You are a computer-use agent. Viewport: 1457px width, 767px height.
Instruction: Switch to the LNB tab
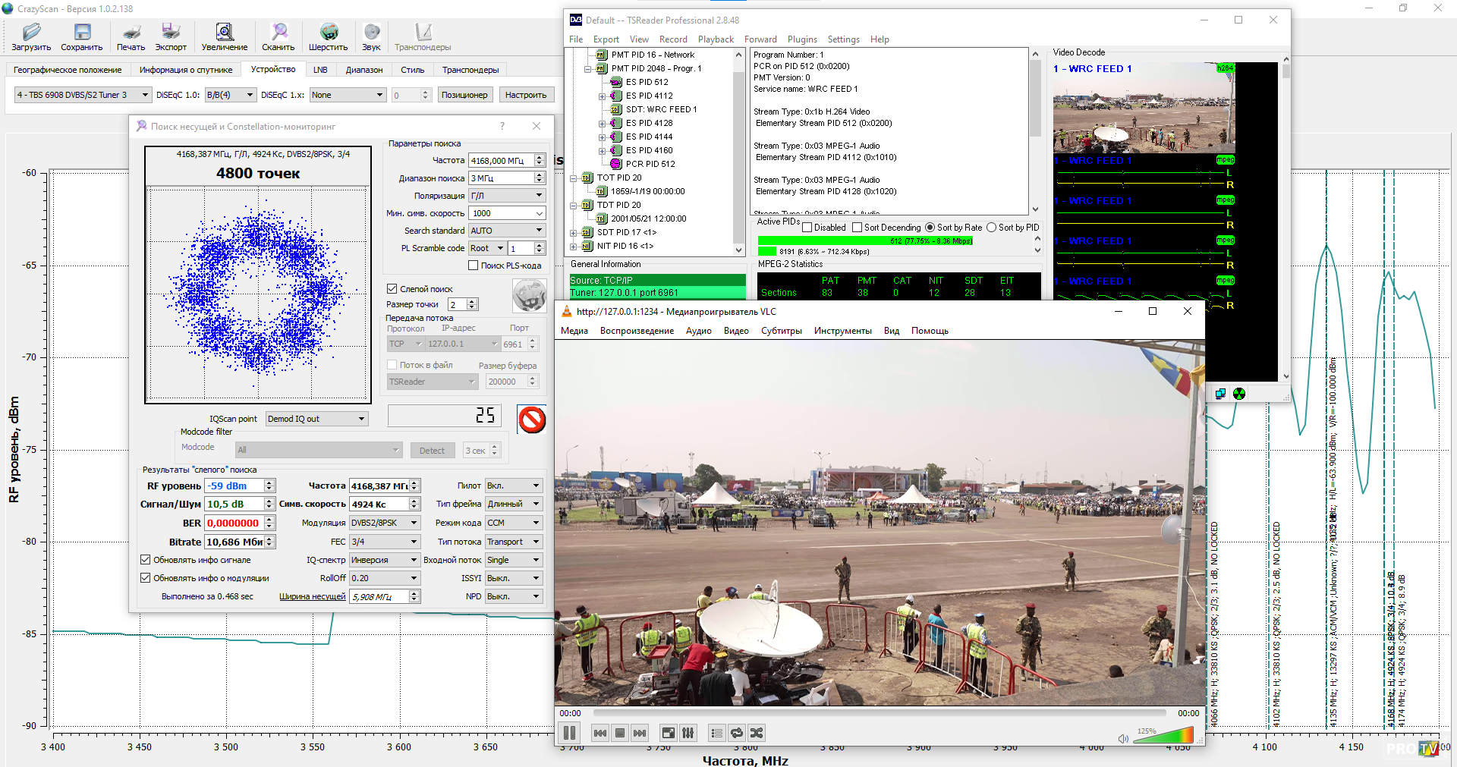[320, 70]
